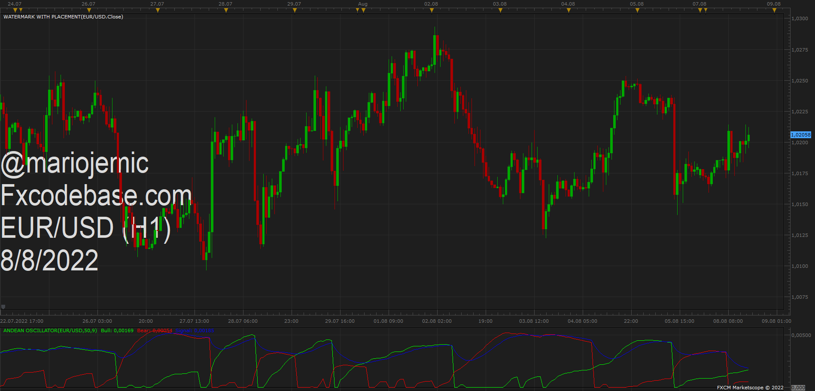The width and height of the screenshot is (815, 391).
Task: Click the 27.07 day marker triangle
Action: [x=158, y=10]
